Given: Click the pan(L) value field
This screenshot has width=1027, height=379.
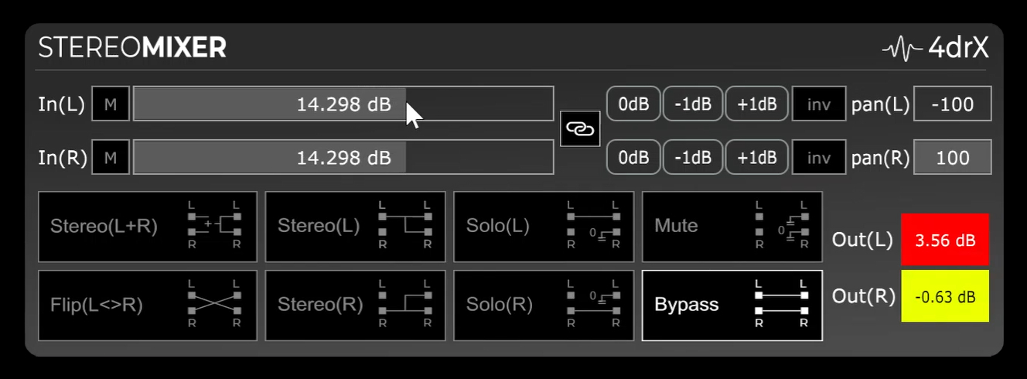Looking at the screenshot, I should [952, 104].
